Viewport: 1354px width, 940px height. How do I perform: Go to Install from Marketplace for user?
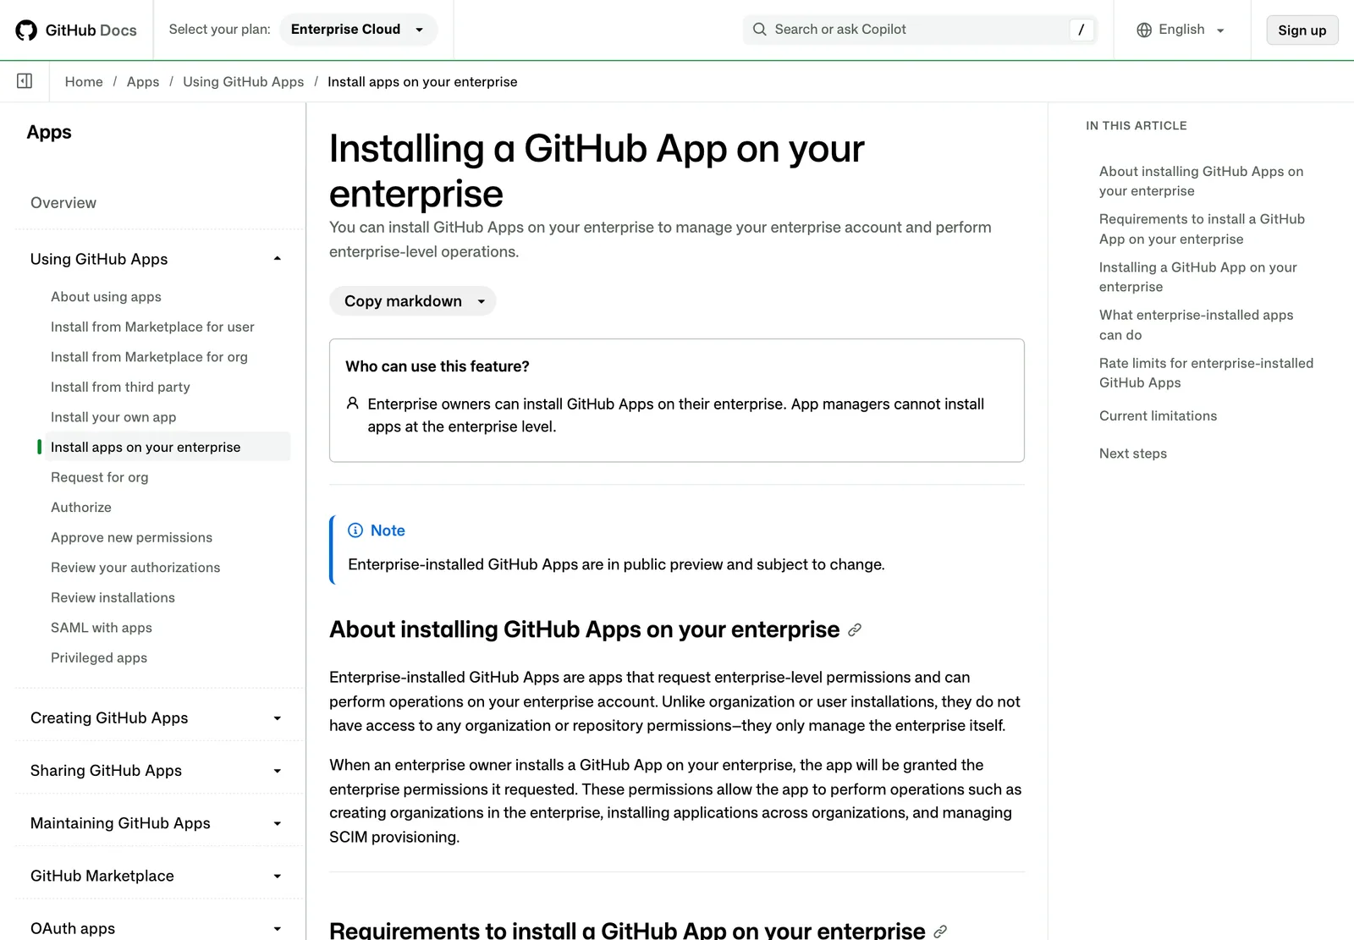152,327
